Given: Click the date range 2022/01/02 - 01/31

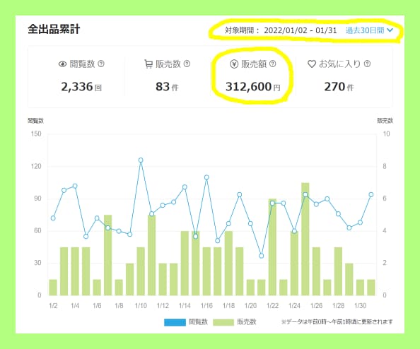Looking at the screenshot, I should click(301, 30).
